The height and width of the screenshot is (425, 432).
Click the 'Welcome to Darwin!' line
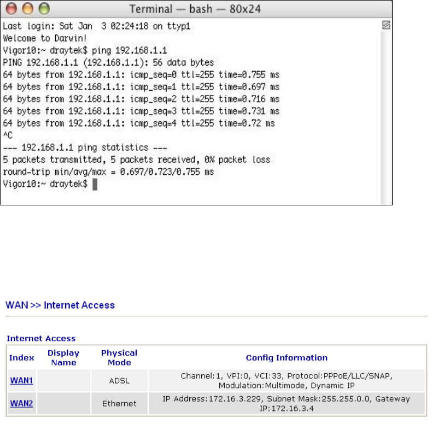[45, 38]
